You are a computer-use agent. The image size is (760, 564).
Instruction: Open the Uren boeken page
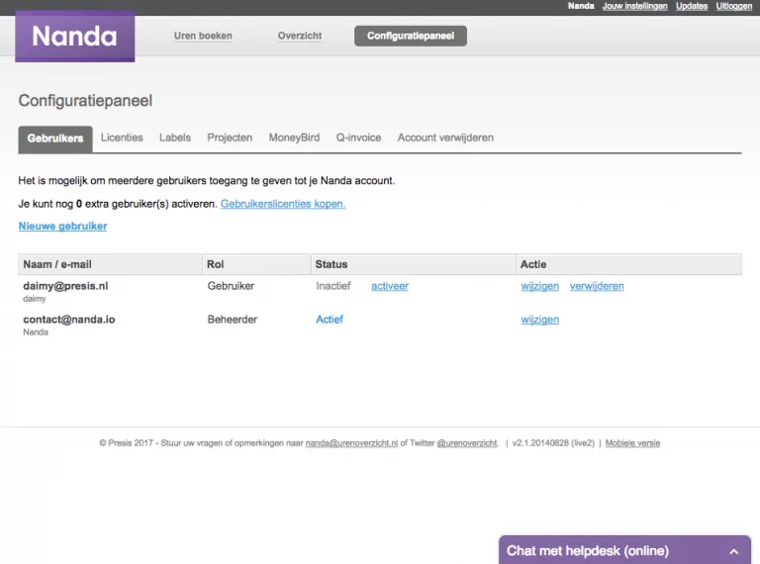click(x=203, y=36)
